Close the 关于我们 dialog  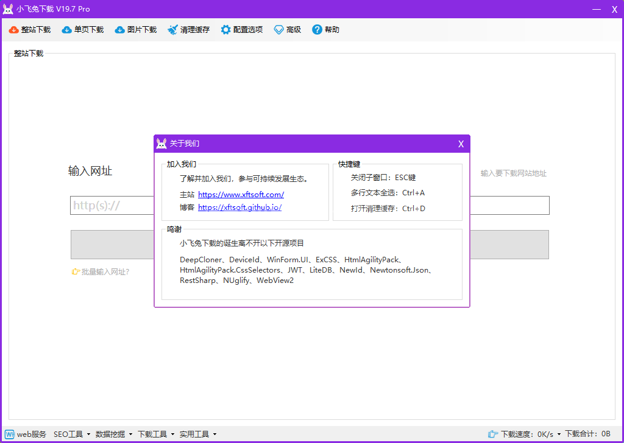[x=461, y=144]
